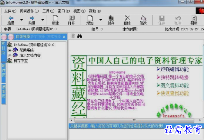
Task: Click the binoculars search icon above content
Action: (79, 36)
